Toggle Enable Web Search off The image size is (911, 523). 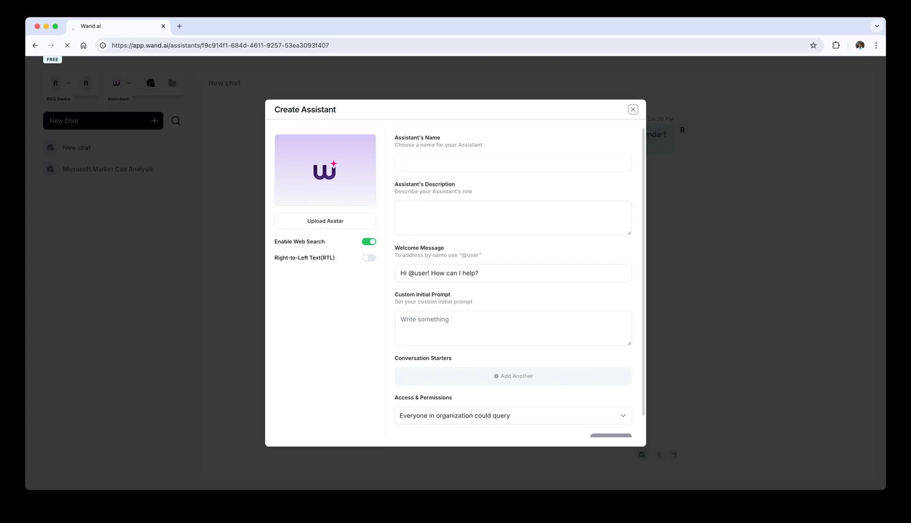[369, 242]
